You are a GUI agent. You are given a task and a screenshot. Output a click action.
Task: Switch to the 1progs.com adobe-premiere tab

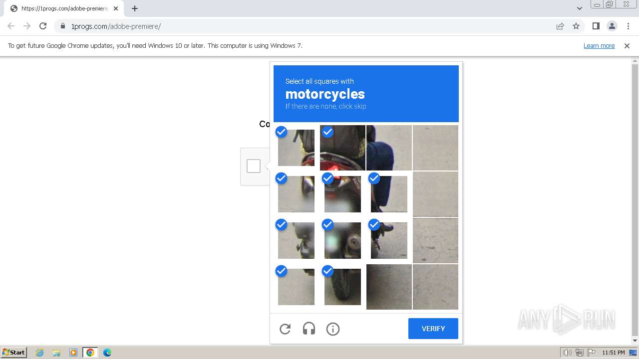(x=65, y=8)
